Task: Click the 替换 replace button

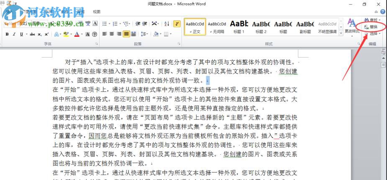Action: pyautogui.click(x=371, y=27)
